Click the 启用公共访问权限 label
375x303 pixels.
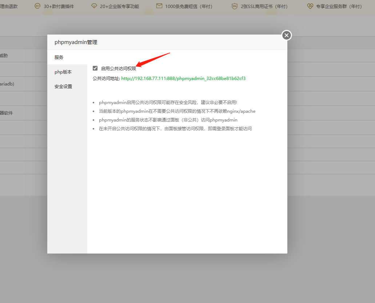coord(118,69)
